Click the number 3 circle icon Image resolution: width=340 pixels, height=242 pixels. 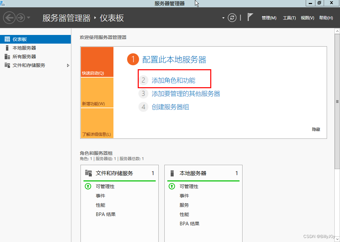tap(143, 94)
